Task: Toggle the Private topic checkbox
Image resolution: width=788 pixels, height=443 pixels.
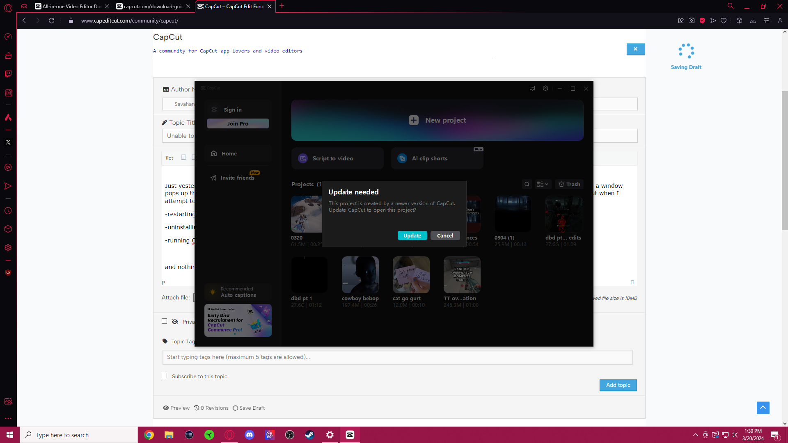Action: tap(165, 321)
